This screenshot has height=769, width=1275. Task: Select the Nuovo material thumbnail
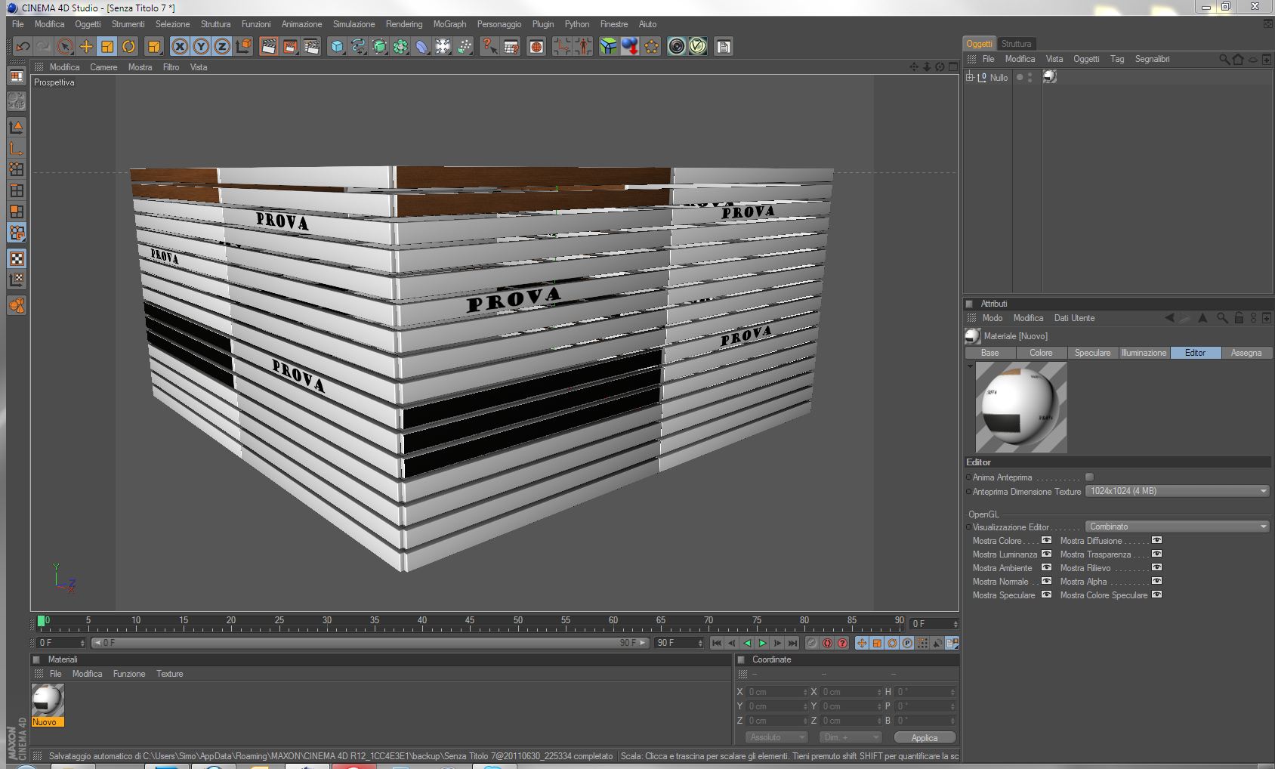coord(48,700)
